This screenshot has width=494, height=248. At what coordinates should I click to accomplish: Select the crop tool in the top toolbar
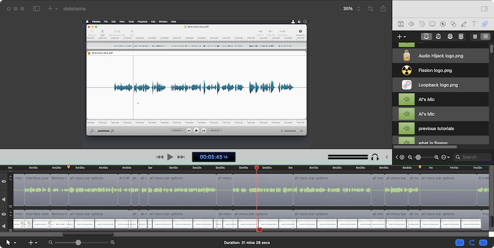coord(370,9)
